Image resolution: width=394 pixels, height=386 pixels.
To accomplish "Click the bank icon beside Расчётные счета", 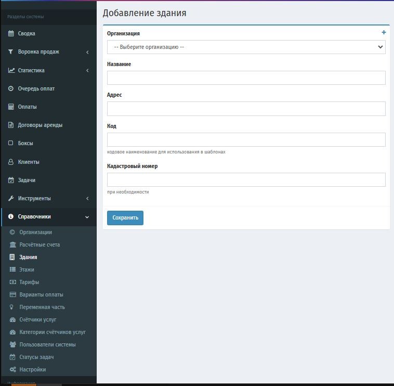I will (x=12, y=245).
